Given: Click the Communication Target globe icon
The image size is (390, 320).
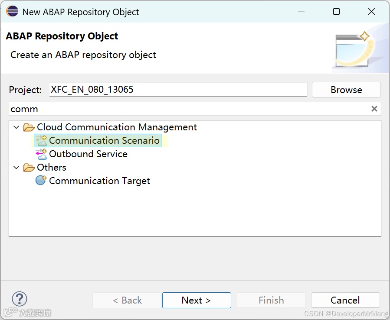Looking at the screenshot, I should pyautogui.click(x=41, y=181).
